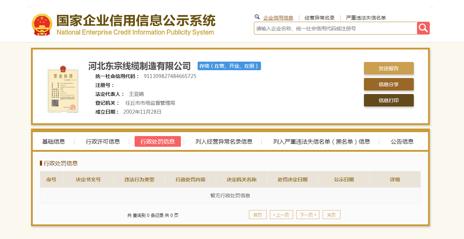
Task: Click the 下一页 pagination button
Action: point(308,215)
